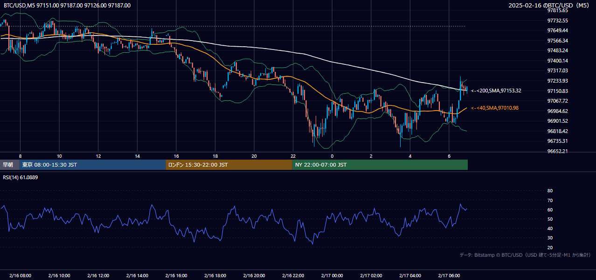Select the NY 22:00-07:00 JST session bar
Screen dimensions: 596x280
tap(380, 165)
